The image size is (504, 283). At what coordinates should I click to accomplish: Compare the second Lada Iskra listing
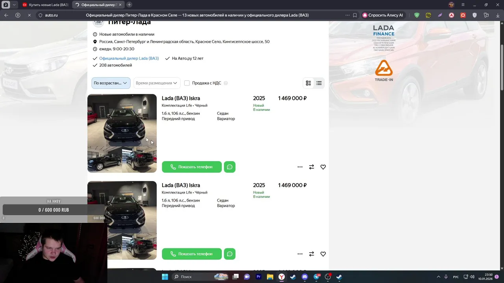pyautogui.click(x=311, y=254)
